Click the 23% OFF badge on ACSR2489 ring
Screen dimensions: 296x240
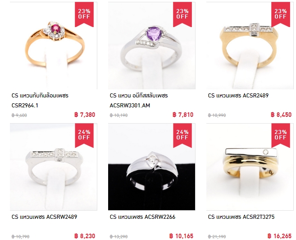tap(281, 14)
